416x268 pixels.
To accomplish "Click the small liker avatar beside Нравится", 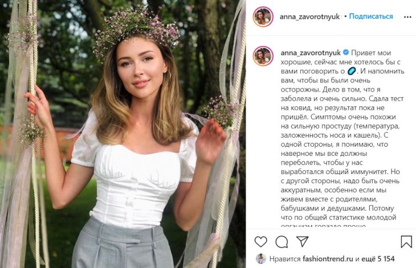I will coord(261,258).
